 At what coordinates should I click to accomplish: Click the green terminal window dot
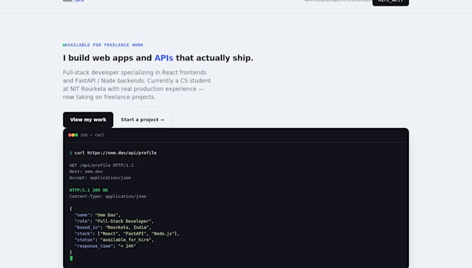coord(76,135)
